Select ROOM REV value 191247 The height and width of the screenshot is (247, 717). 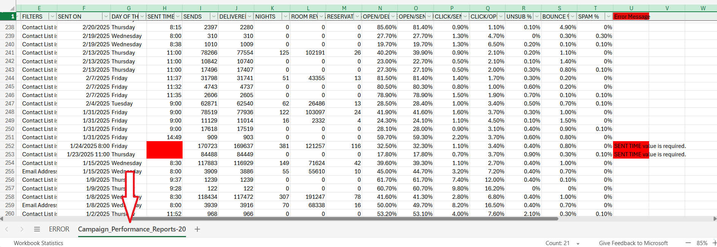(308, 197)
